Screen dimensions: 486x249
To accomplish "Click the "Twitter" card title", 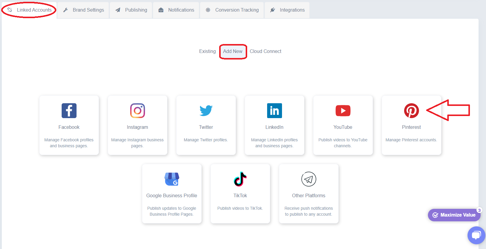I will (x=206, y=127).
